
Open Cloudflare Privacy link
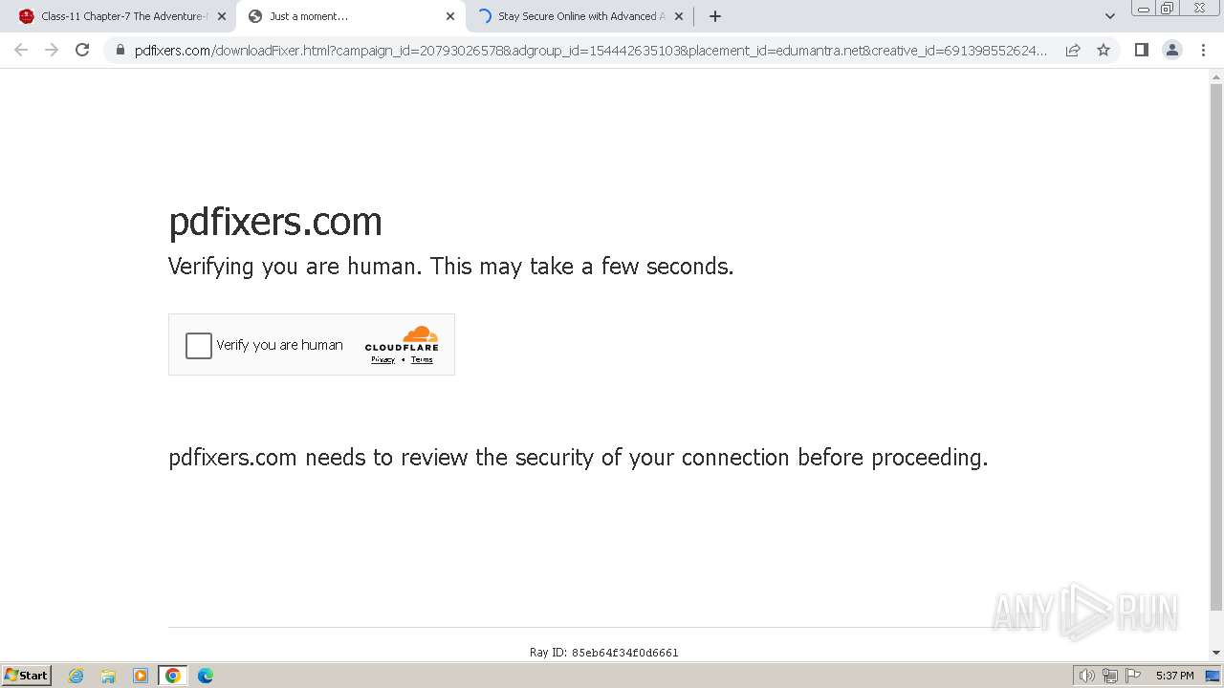(x=382, y=360)
